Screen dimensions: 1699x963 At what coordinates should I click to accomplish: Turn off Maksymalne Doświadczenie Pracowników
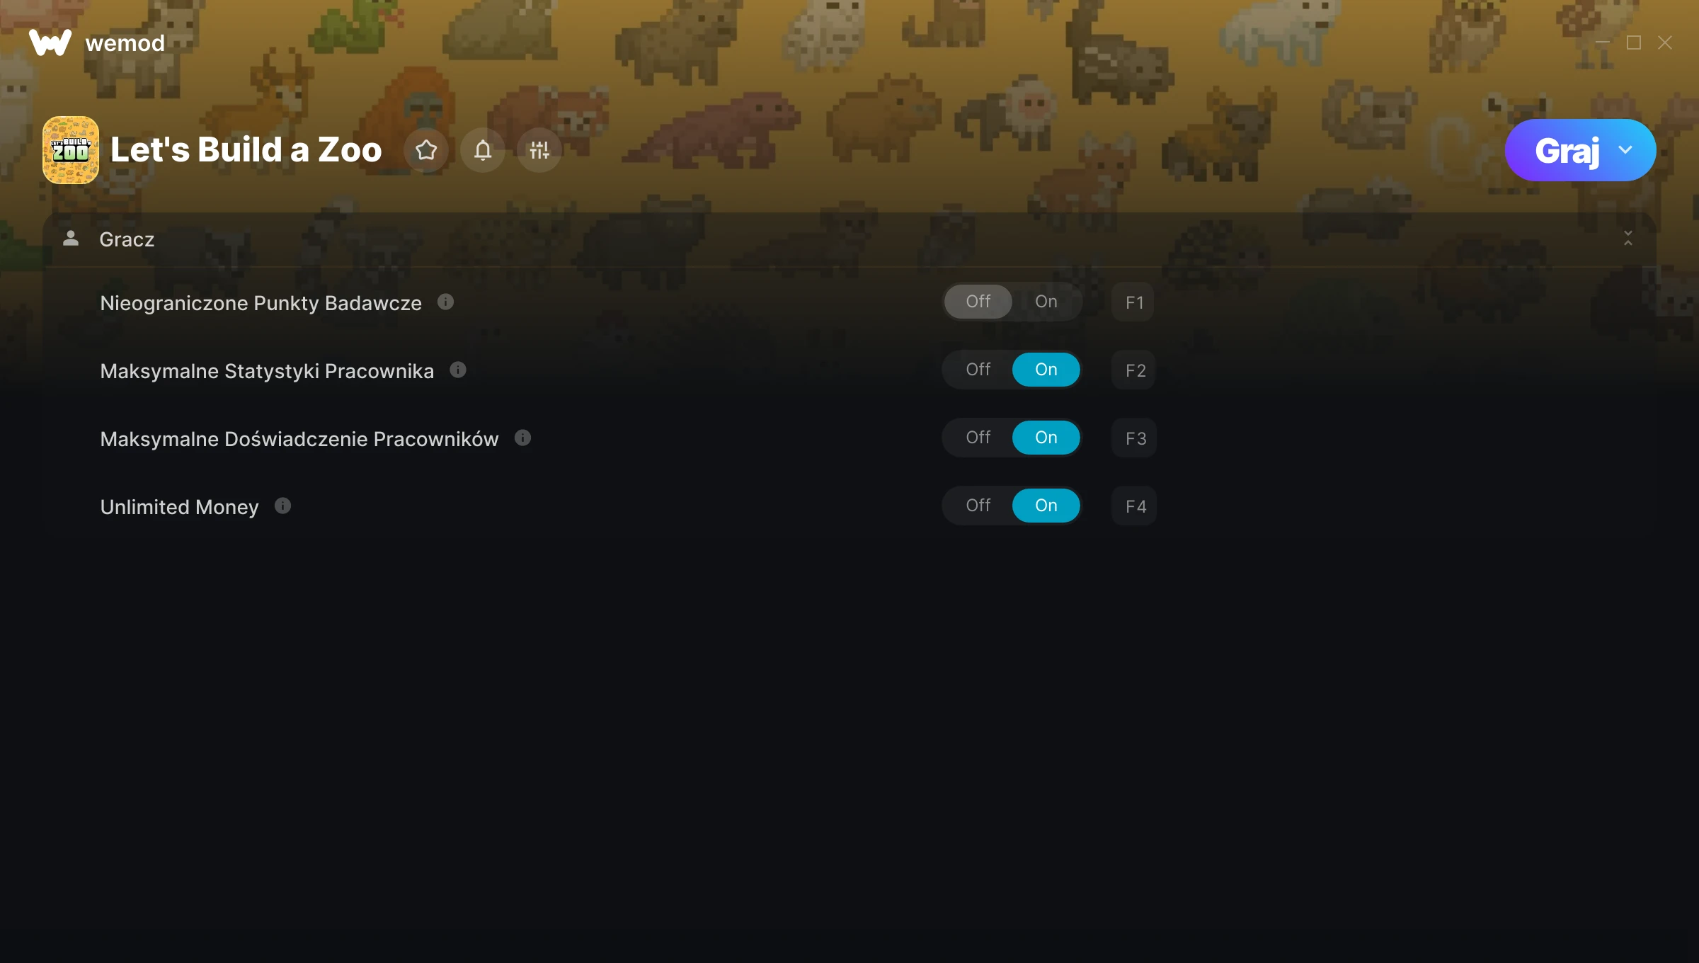click(x=978, y=438)
